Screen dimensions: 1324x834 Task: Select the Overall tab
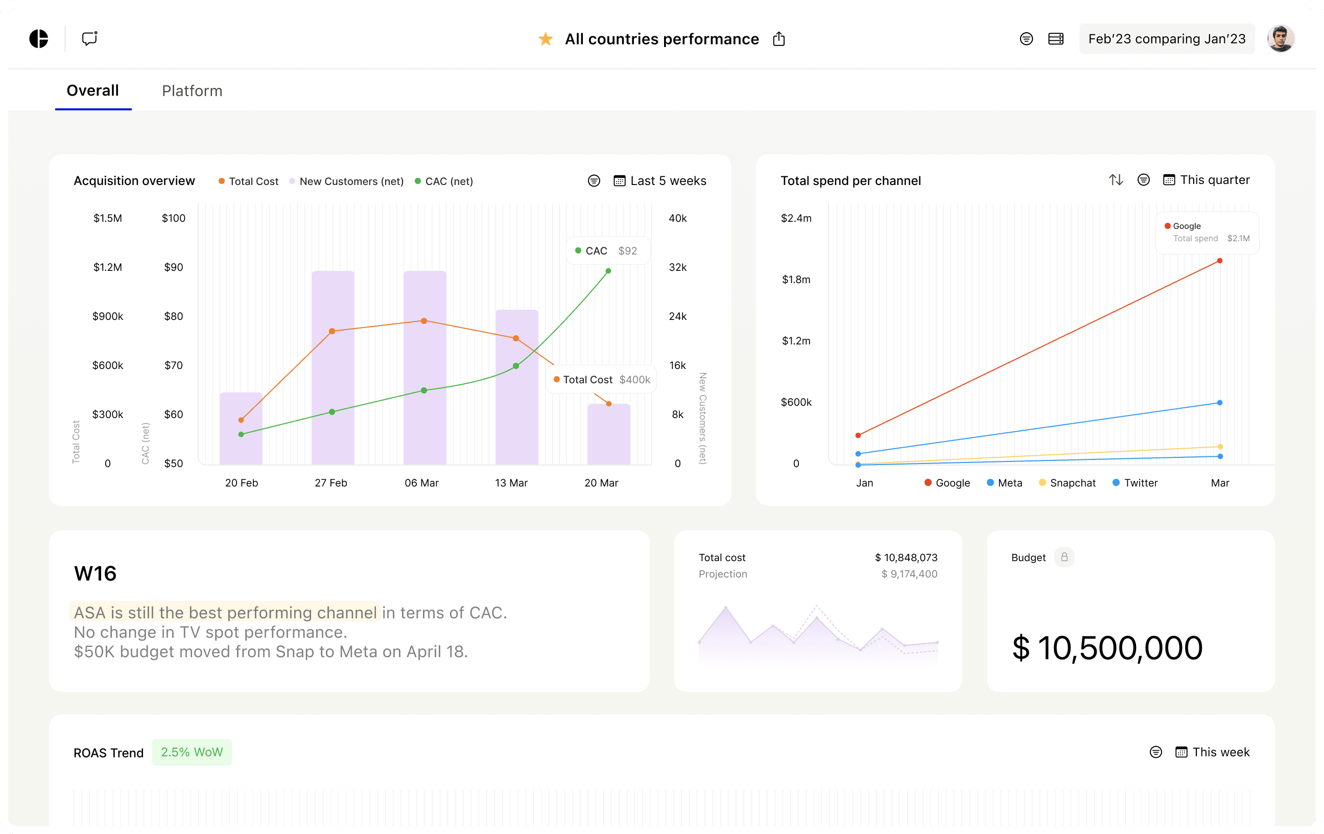click(92, 91)
